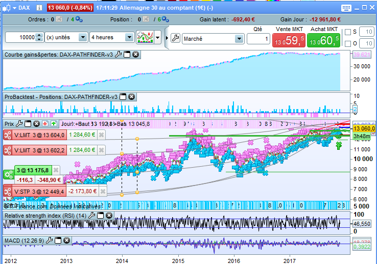Screen dimensions: 377x264
Task: Click the Qté quantity input field
Action: click(258, 39)
